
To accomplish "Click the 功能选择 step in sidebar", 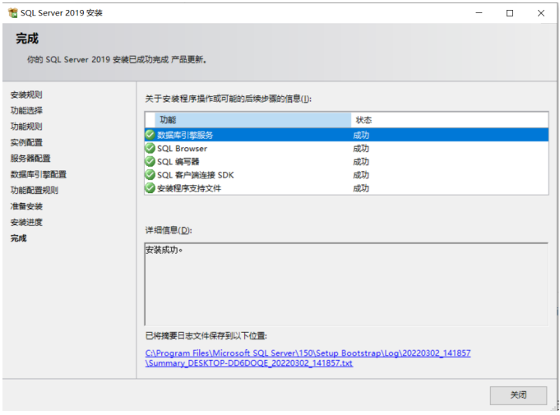I will [26, 110].
